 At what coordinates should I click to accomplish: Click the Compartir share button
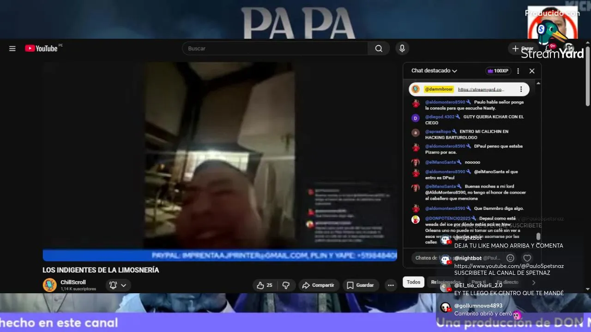coord(319,285)
